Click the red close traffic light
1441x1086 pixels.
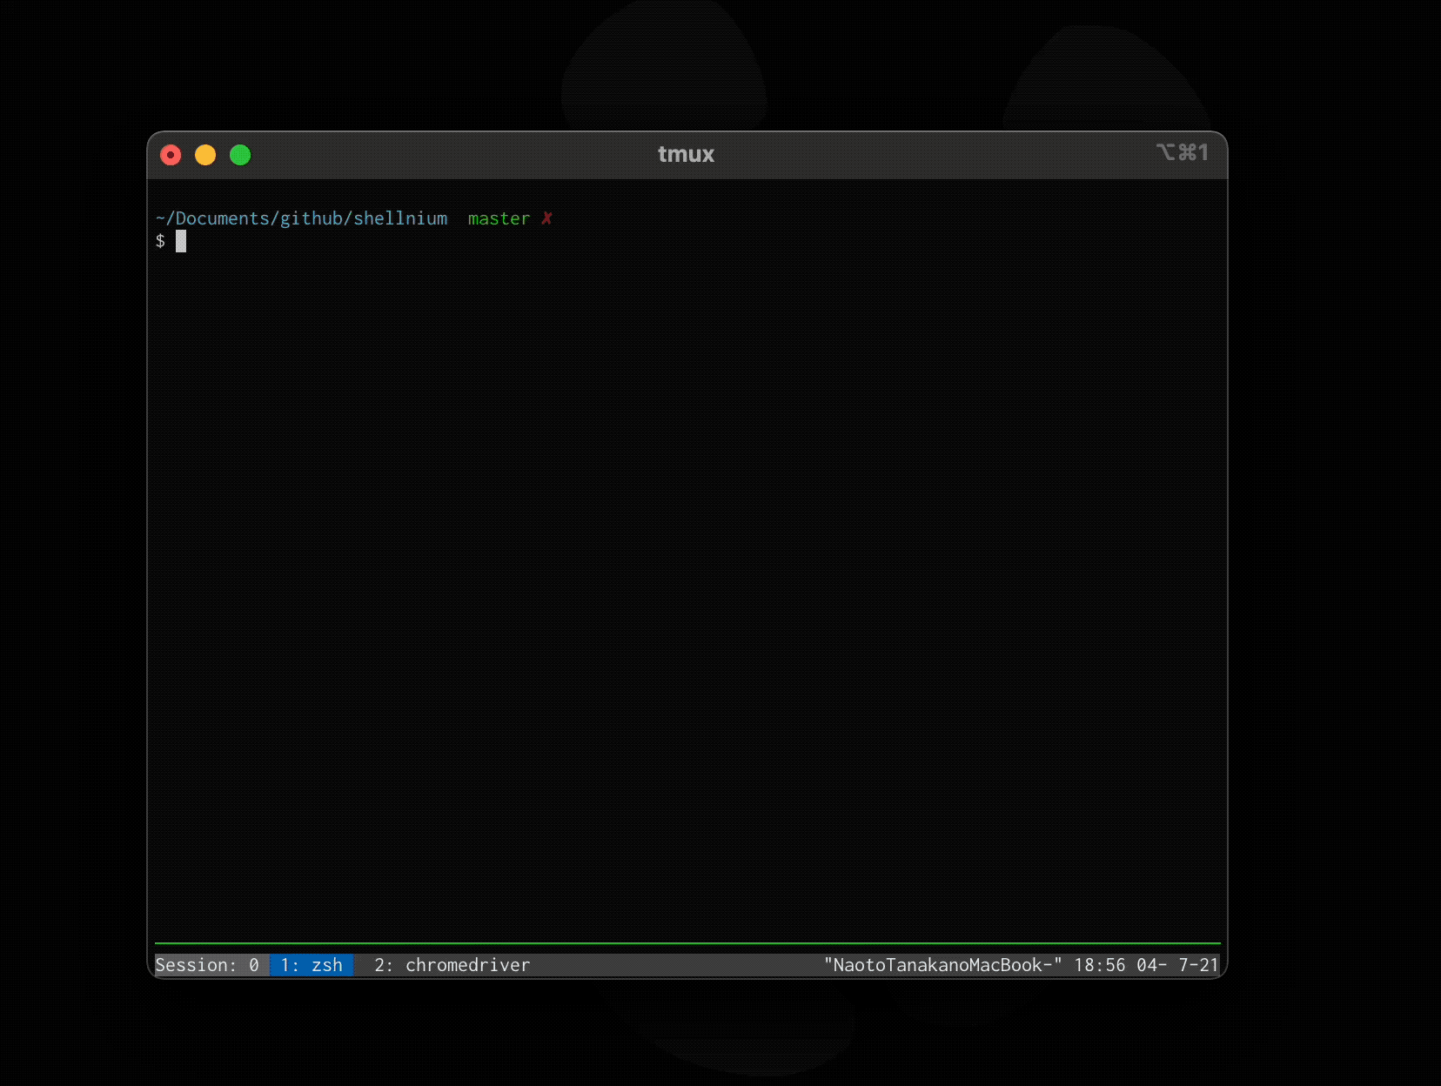pyautogui.click(x=171, y=154)
